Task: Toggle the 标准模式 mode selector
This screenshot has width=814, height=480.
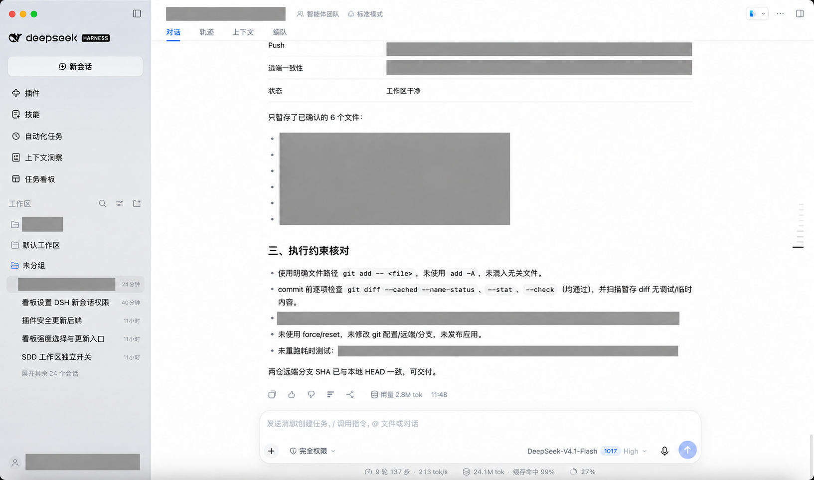Action: pyautogui.click(x=365, y=14)
